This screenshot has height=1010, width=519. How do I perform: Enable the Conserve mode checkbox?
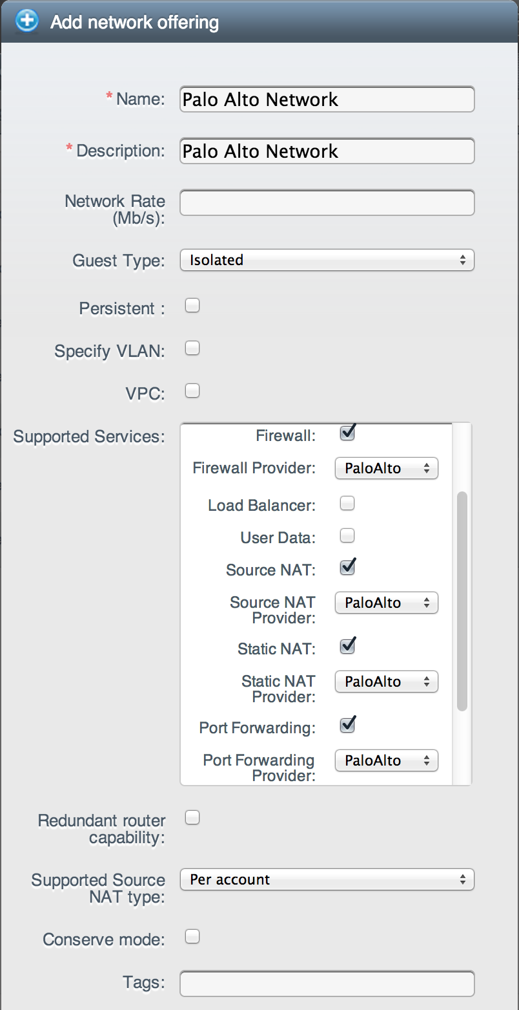click(x=192, y=936)
